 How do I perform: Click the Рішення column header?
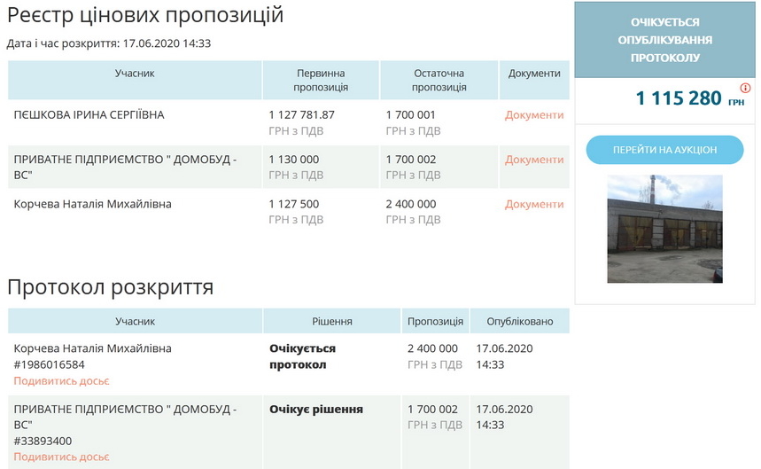click(332, 322)
